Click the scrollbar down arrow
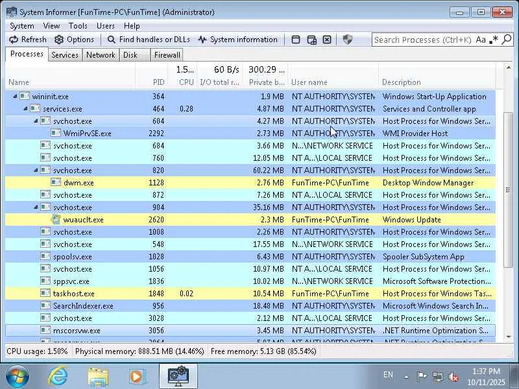This screenshot has height=389, width=519. [x=508, y=337]
